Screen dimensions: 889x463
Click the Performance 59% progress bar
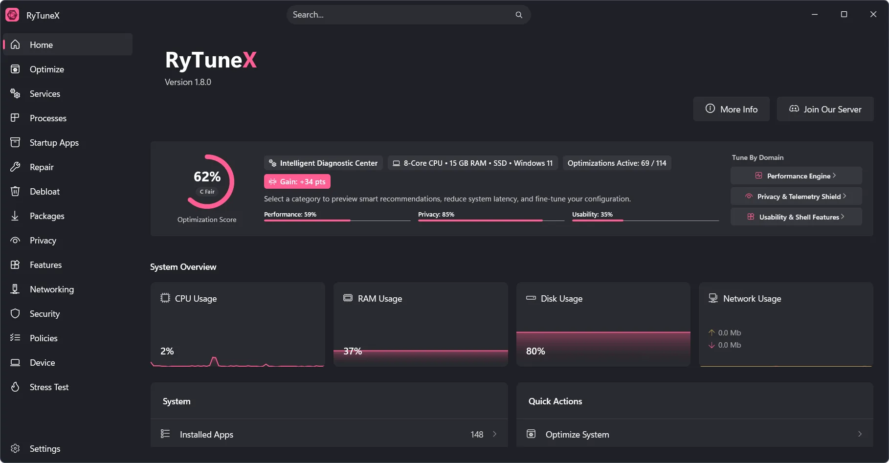[337, 220]
